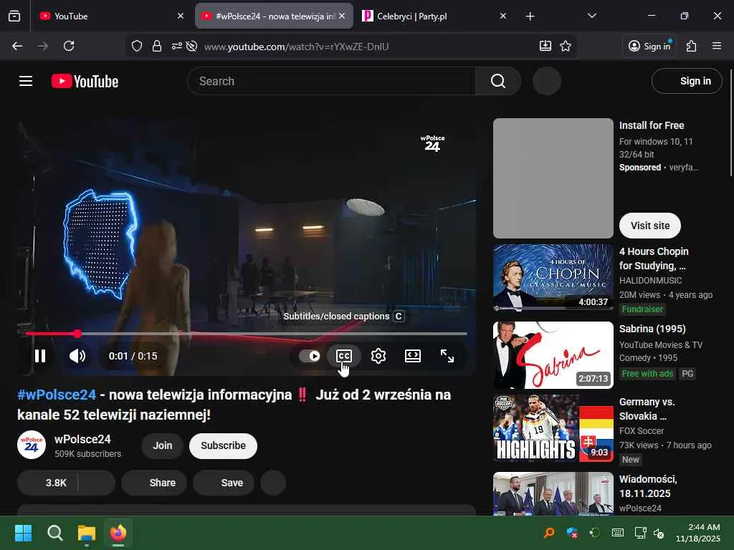Open the Firefox application menu
734x550 pixels.
click(717, 46)
